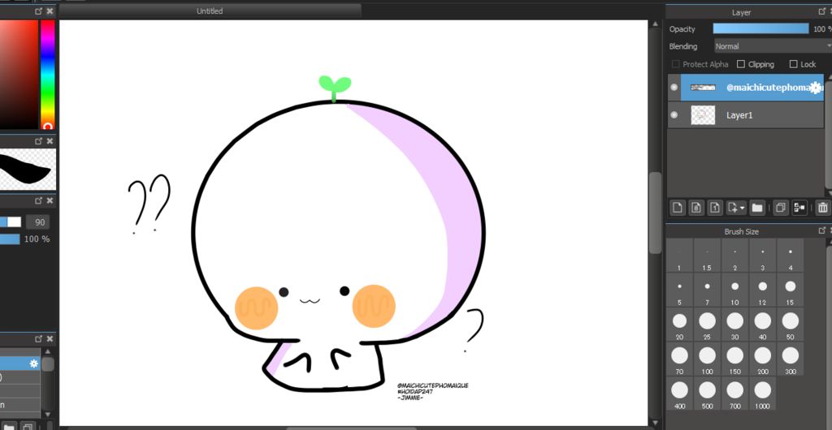832x430 pixels.
Task: Add a new 1-bit layer
Action: (715, 208)
